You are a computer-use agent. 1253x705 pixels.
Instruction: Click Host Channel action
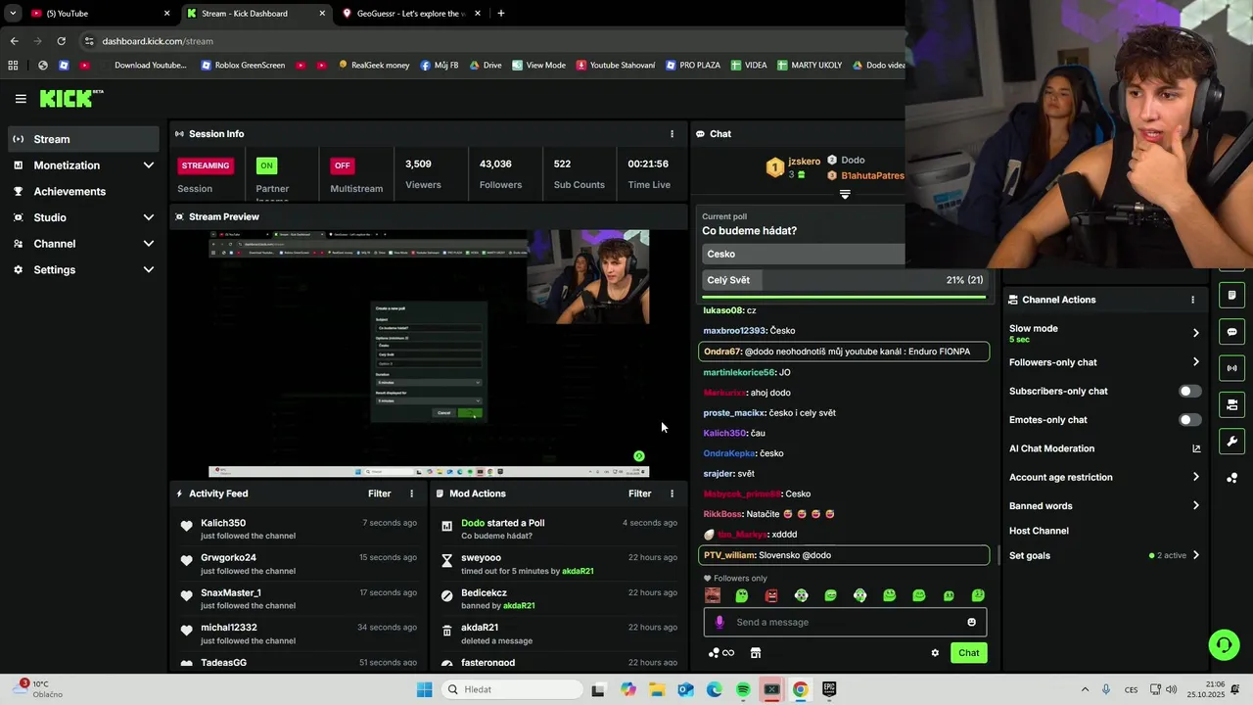coord(1039,531)
